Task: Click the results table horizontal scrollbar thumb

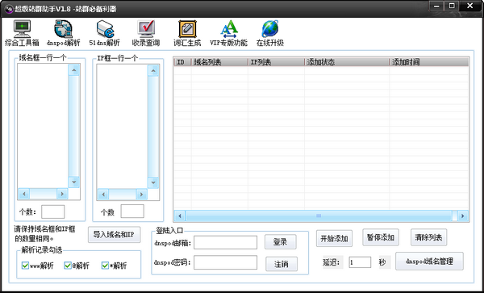Action: [x=319, y=216]
